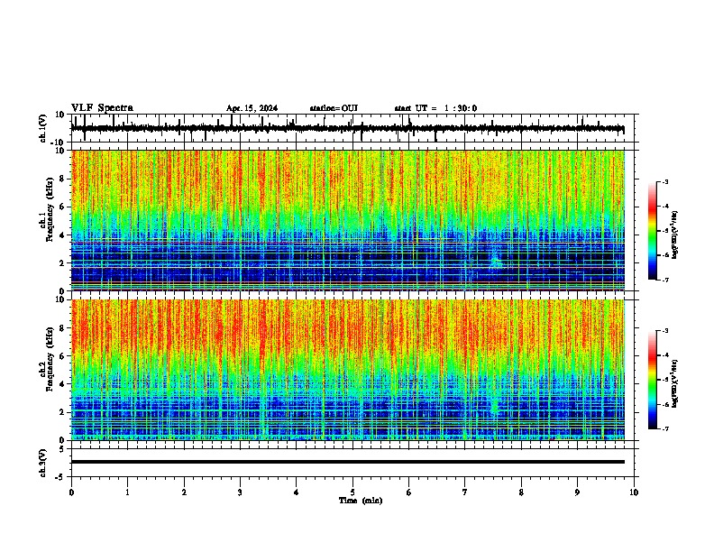This screenshot has width=714, height=552.
Task: Click the "Time (min)" axis label
Action: 361,501
